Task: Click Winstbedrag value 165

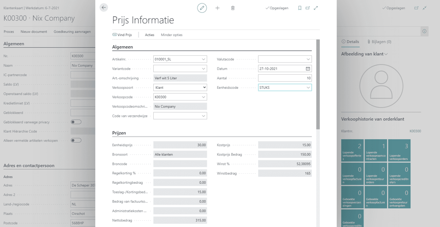Action: click(285, 173)
